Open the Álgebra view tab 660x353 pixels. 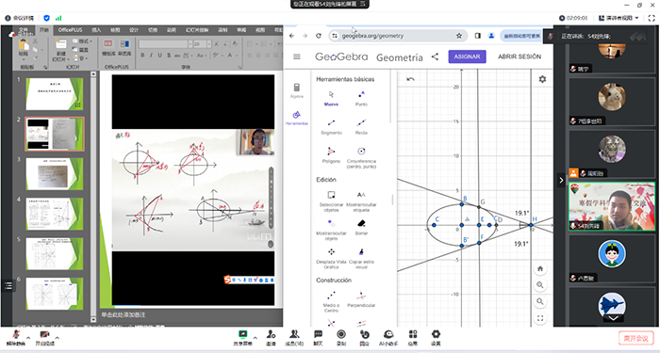297,90
